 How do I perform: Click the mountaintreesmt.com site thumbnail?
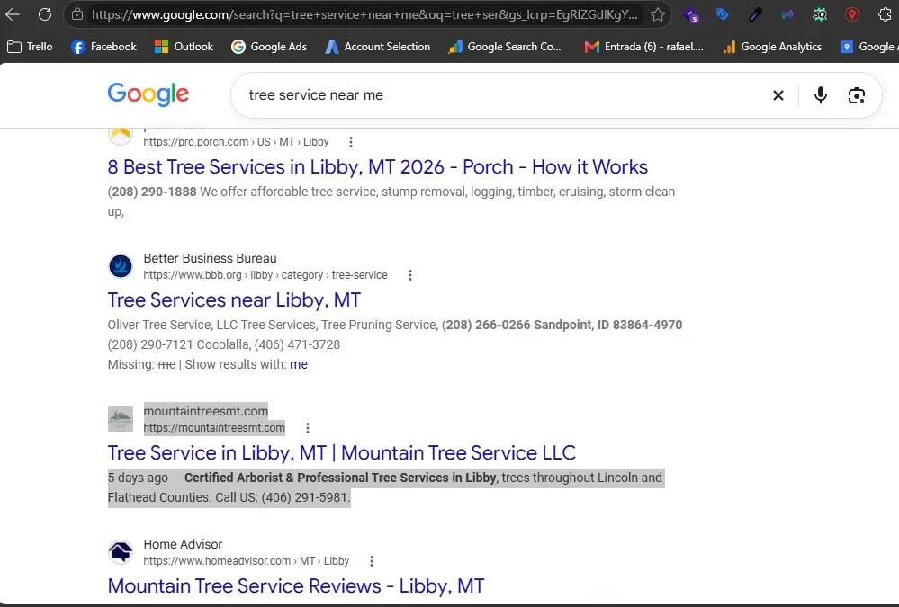tap(121, 419)
